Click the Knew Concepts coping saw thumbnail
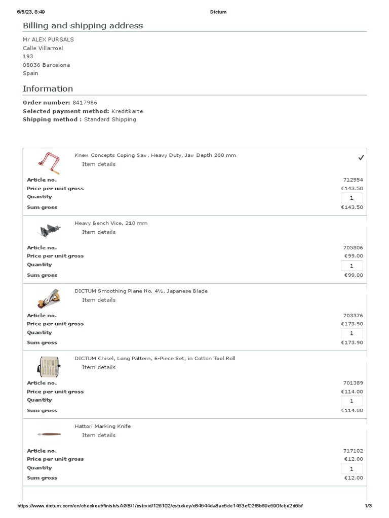389x518 pixels. pos(49,163)
